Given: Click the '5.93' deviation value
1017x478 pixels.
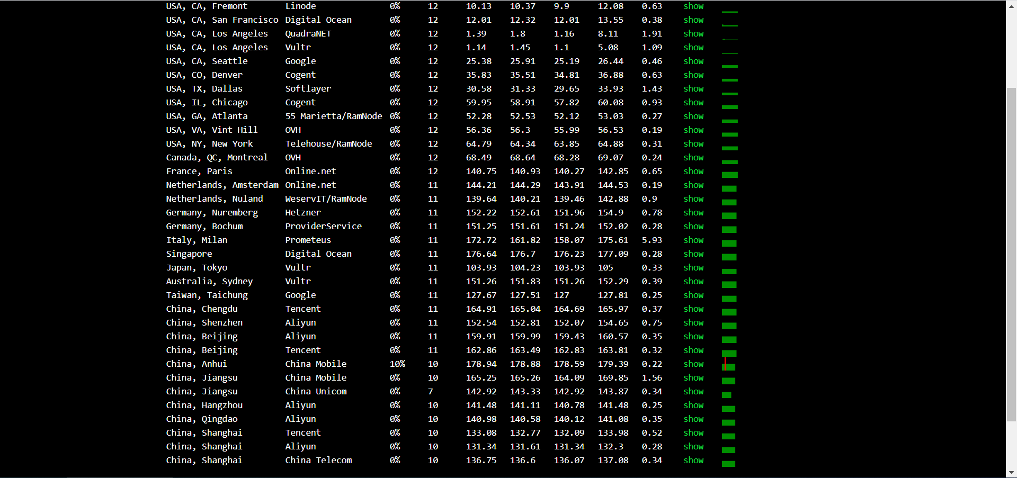Looking at the screenshot, I should pos(652,240).
